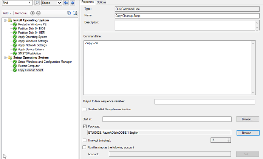Uncheck the Package checkbox
This screenshot has width=263, height=159.
[x=84, y=126]
